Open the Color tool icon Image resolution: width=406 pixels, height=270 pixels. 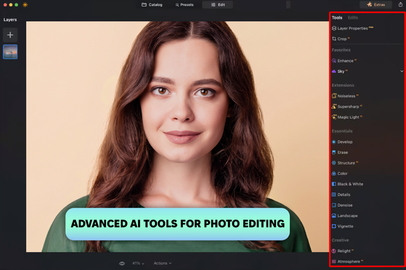click(x=334, y=173)
